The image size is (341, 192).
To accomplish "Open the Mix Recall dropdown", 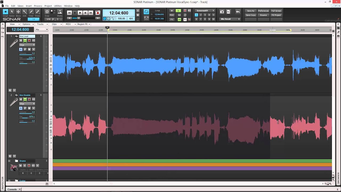I will coord(230,19).
